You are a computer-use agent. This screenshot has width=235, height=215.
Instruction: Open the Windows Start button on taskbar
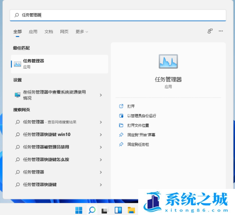pyautogui.click(x=79, y=210)
